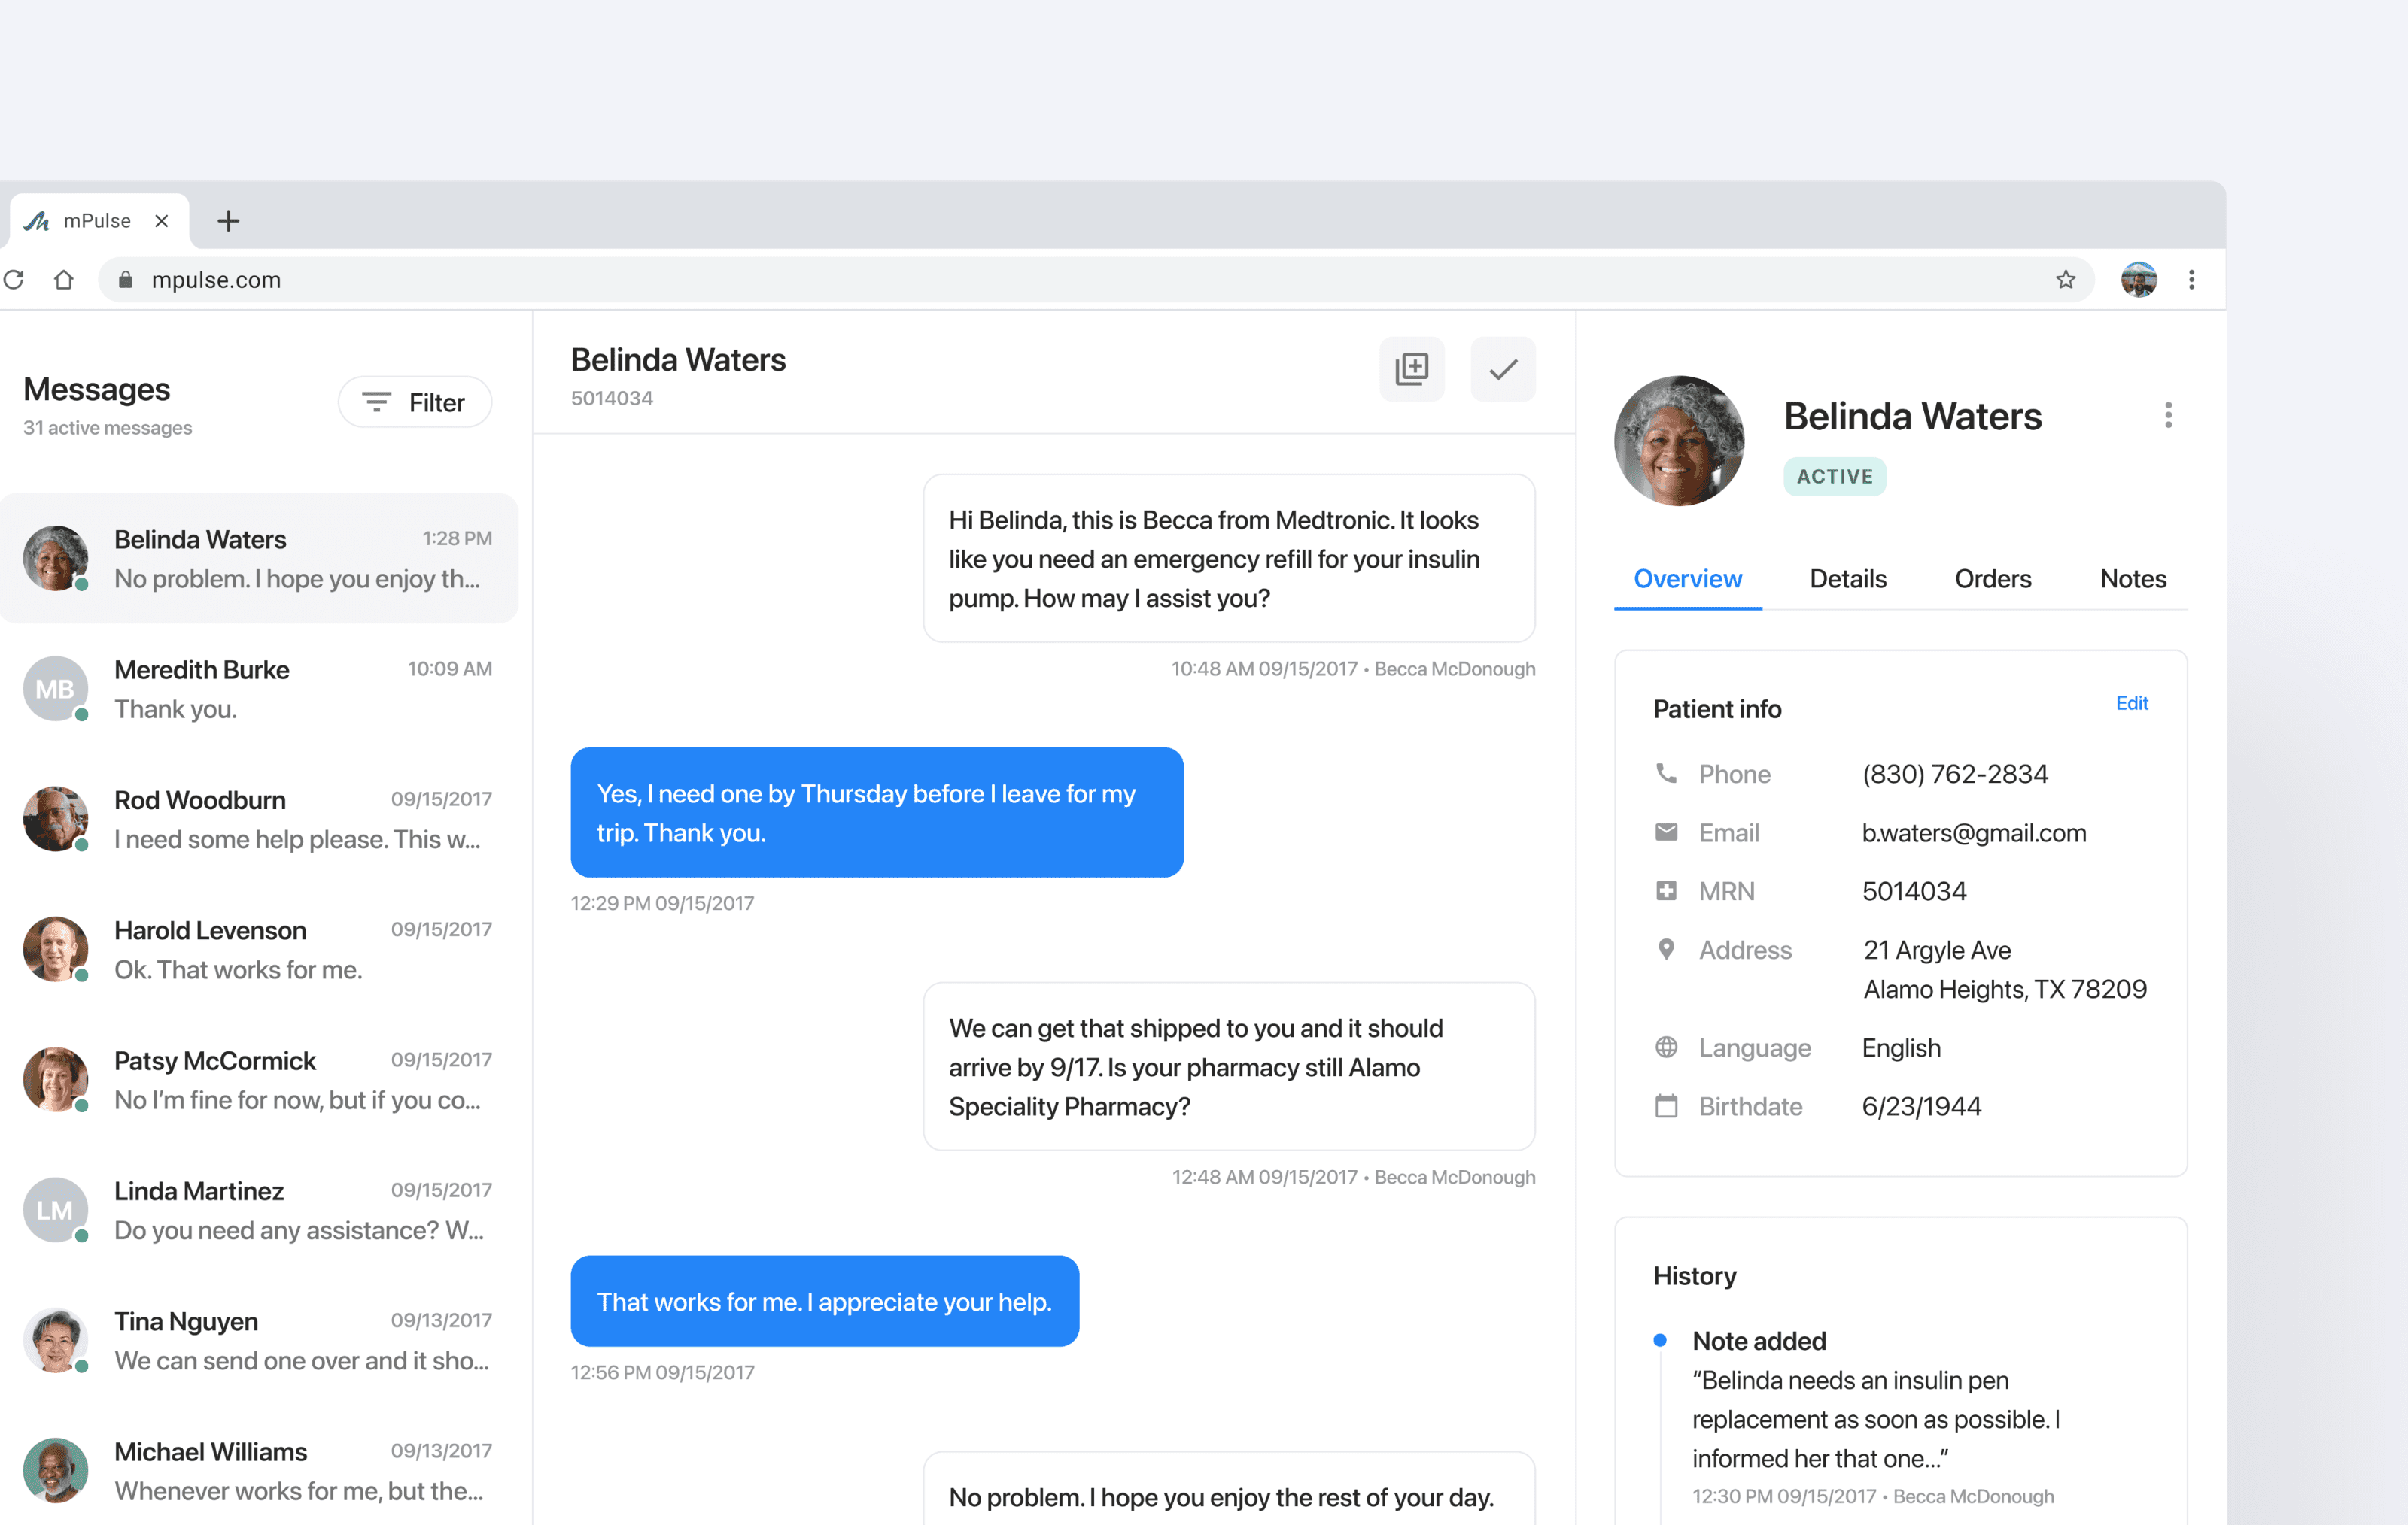The height and width of the screenshot is (1525, 2408).
Task: Open Tina Nguyen conversation
Action: (258, 1340)
